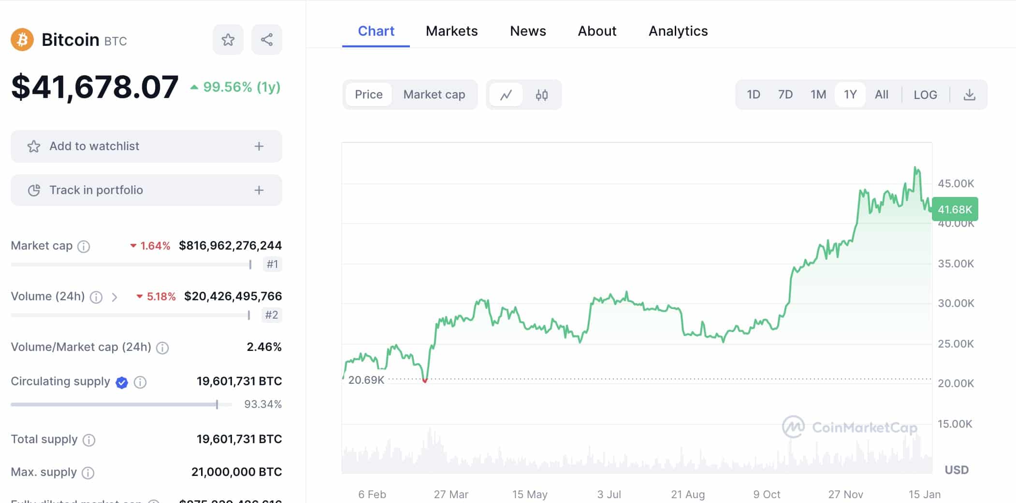Open the About tab
This screenshot has width=1016, height=503.
click(597, 31)
